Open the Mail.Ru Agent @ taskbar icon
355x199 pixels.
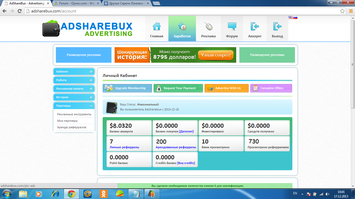[88, 194]
